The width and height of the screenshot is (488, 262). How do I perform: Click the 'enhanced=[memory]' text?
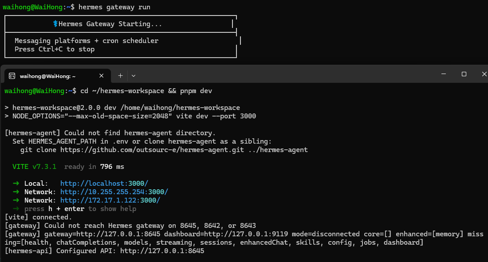pos(429,234)
